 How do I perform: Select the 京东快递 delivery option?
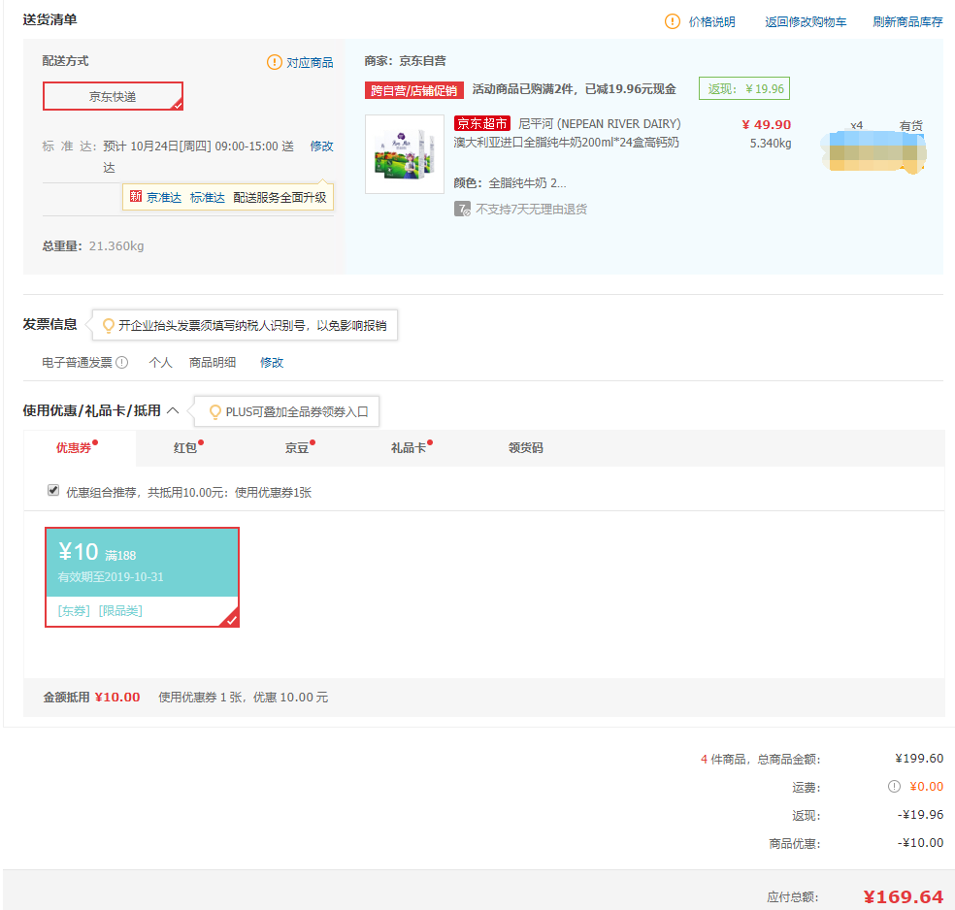point(113,96)
